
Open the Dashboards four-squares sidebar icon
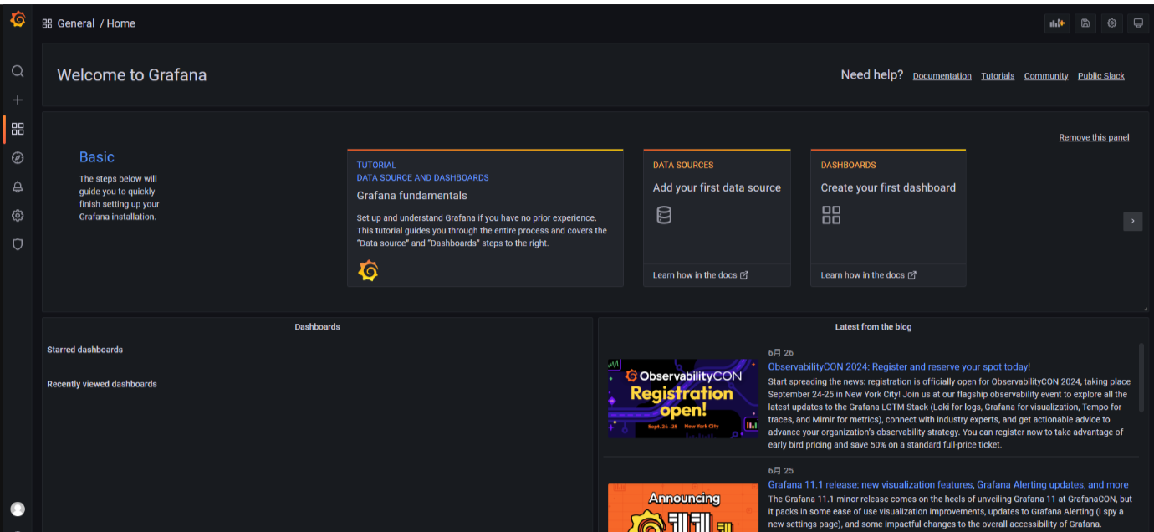[x=18, y=129]
